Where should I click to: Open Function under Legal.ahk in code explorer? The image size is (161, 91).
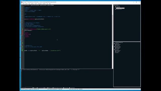click(x=118, y=45)
